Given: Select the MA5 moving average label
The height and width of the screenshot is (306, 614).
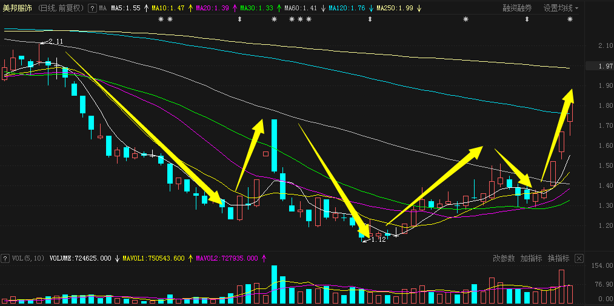Looking at the screenshot, I should click(125, 8).
